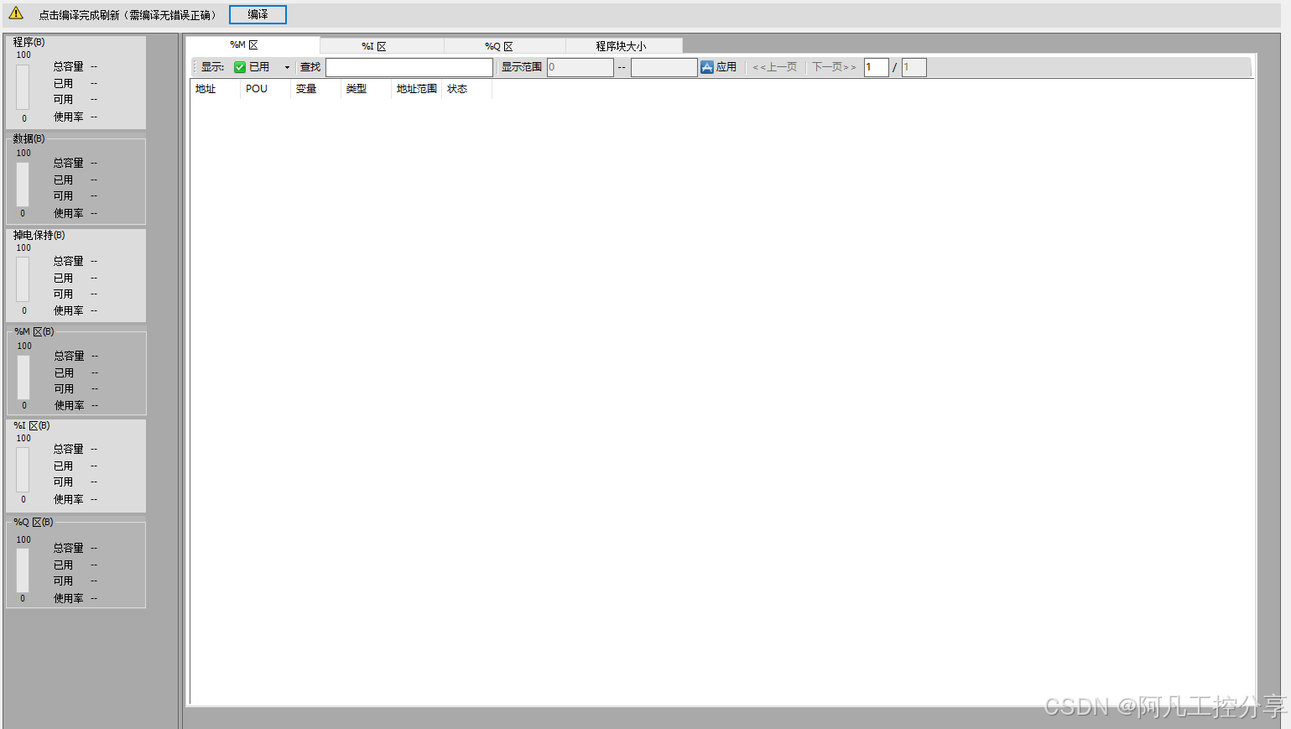The width and height of the screenshot is (1291, 729).
Task: Click the total pages field
Action: click(914, 67)
